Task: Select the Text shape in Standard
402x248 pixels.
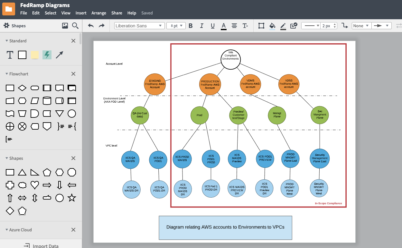Action: pyautogui.click(x=10, y=55)
